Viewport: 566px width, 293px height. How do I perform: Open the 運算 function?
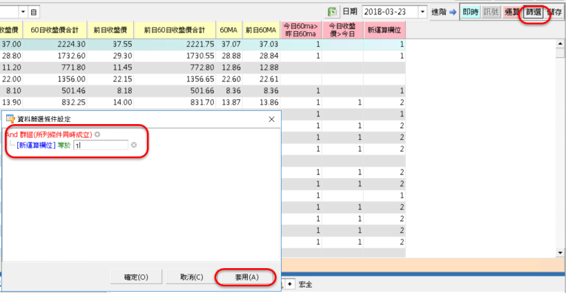point(512,12)
